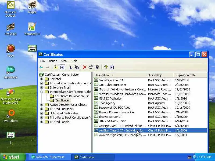The width and height of the screenshot is (215, 161).
Task: Click the 12/31/2039 expiration date cell
Action: coord(182,103)
